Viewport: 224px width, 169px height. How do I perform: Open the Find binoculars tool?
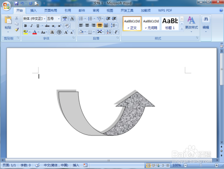click(206, 19)
